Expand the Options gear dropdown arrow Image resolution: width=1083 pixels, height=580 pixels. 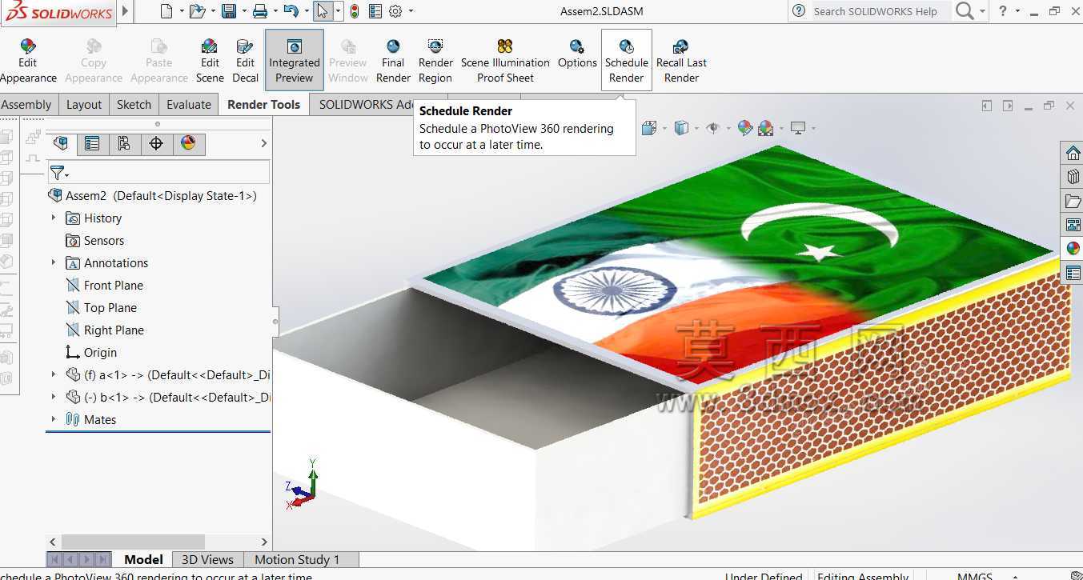point(411,11)
